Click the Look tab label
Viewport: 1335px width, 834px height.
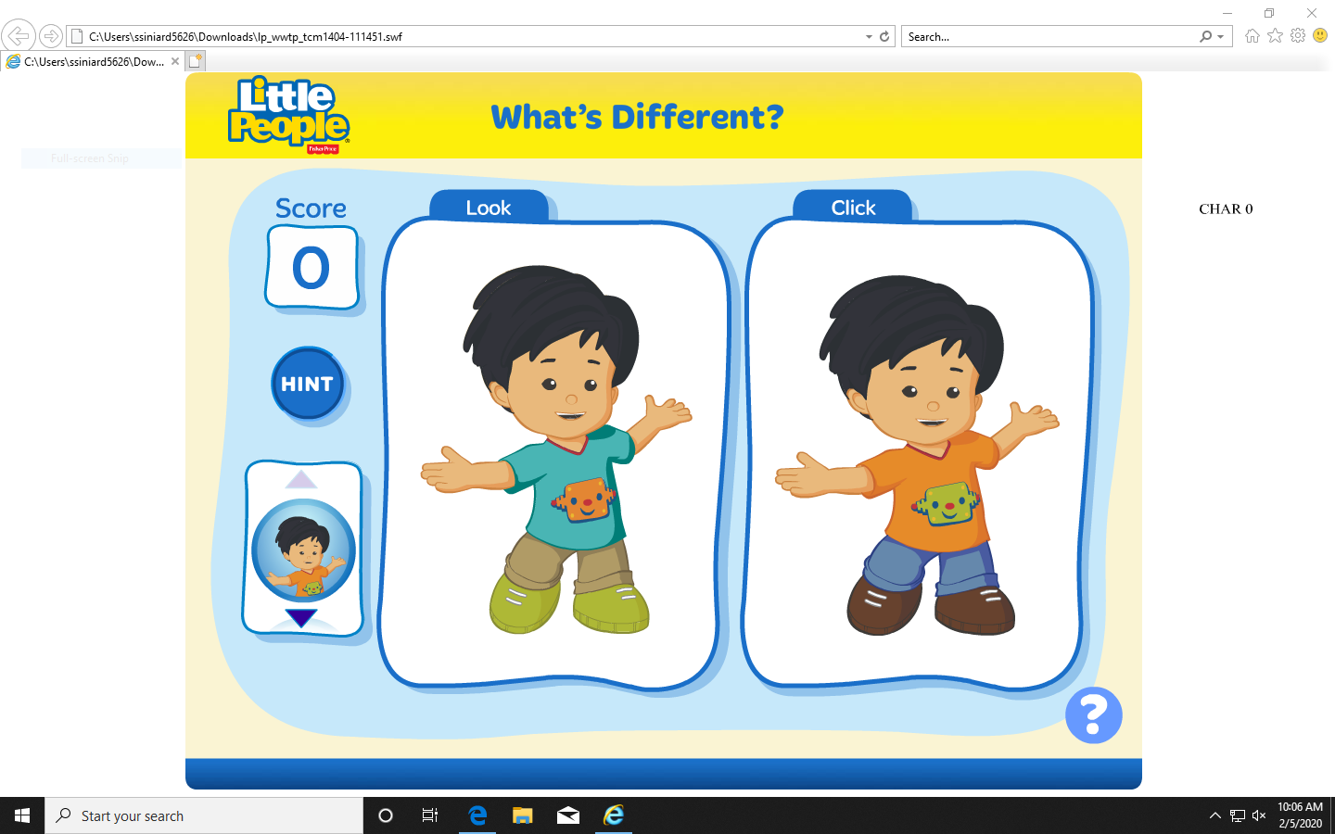(489, 208)
